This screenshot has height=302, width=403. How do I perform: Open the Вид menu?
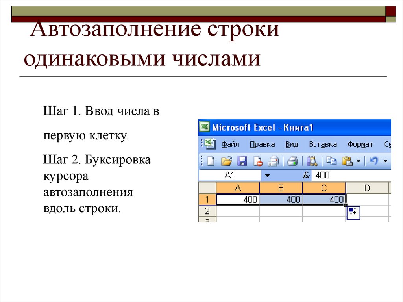[292, 145]
